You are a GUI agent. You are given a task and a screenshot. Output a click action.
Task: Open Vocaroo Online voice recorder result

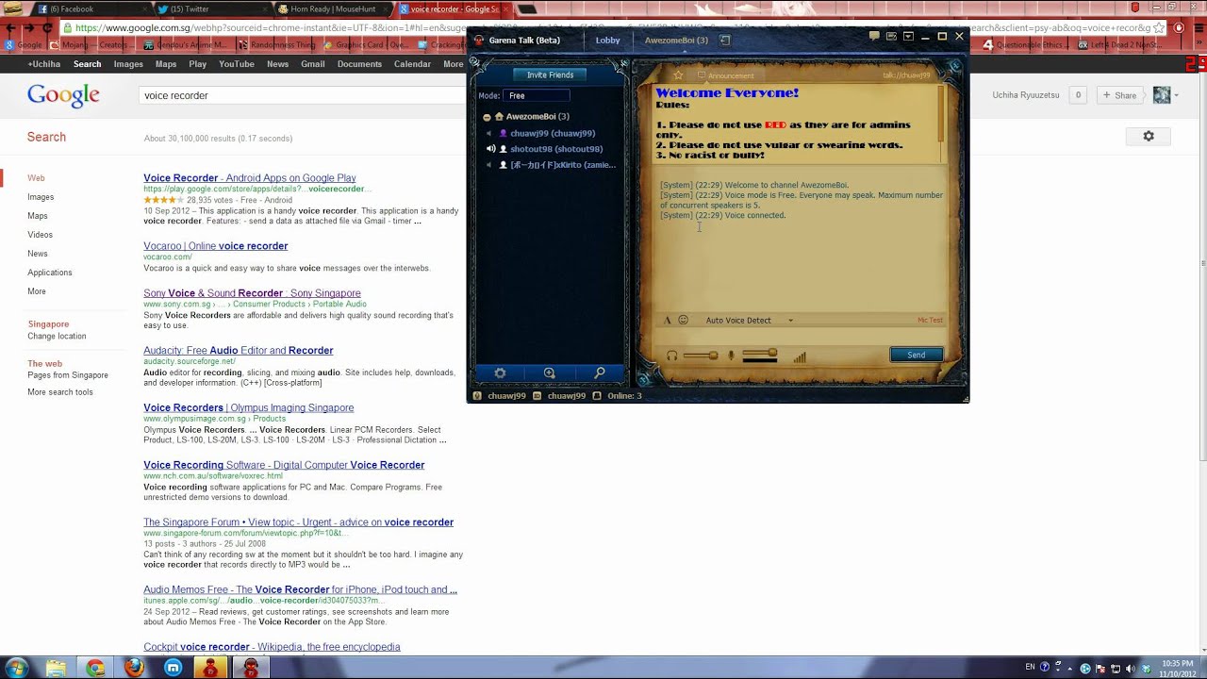(x=216, y=246)
